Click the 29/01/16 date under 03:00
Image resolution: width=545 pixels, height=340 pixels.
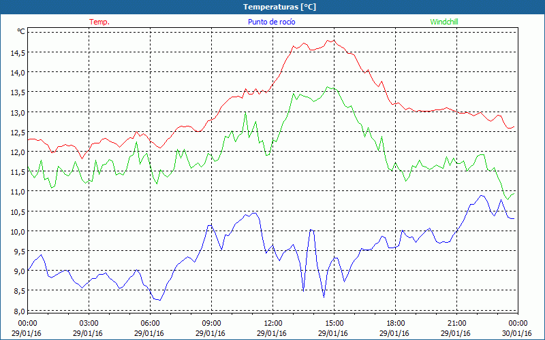click(88, 333)
